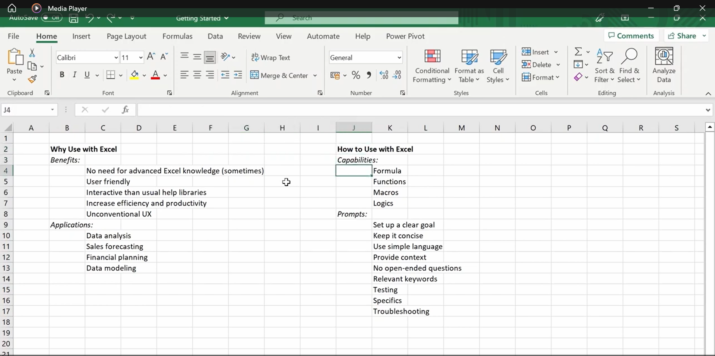The image size is (715, 356).
Task: Apply Percent Style number format
Action: 356,75
